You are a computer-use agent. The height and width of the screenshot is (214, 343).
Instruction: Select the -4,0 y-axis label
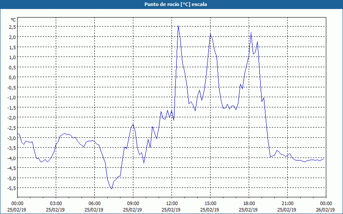[x=12, y=158]
